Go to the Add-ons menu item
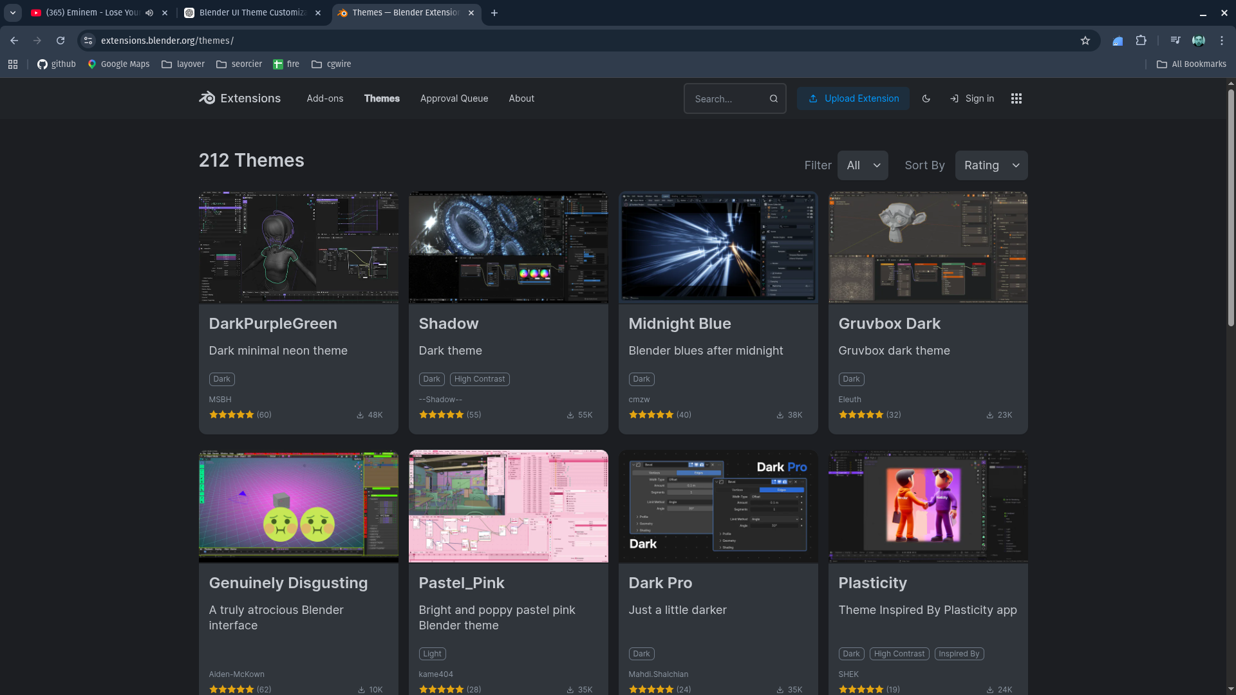Viewport: 1236px width, 695px height. (324, 98)
